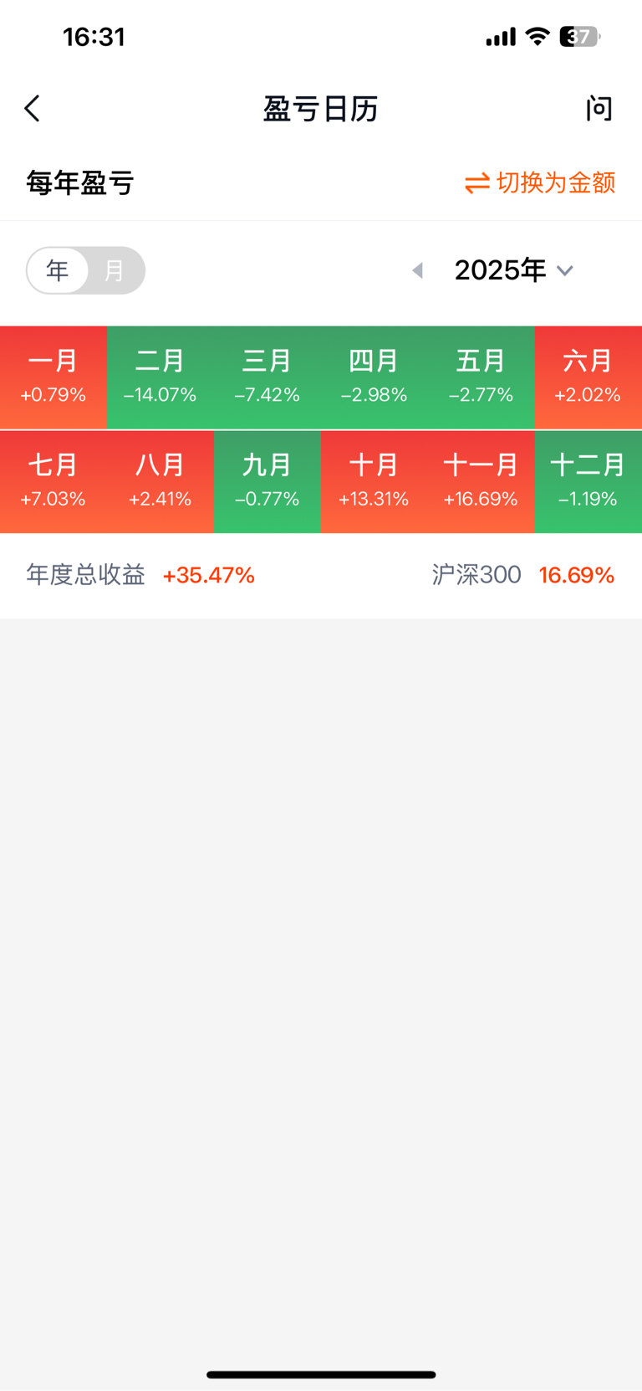Open 二月 -14.07% cell
Image resolution: width=642 pixels, height=1391 pixels.
pos(160,377)
